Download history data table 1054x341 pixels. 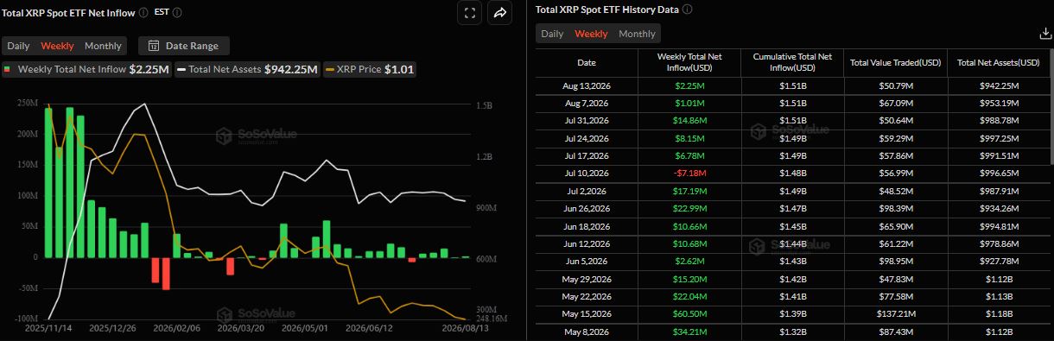1044,34
